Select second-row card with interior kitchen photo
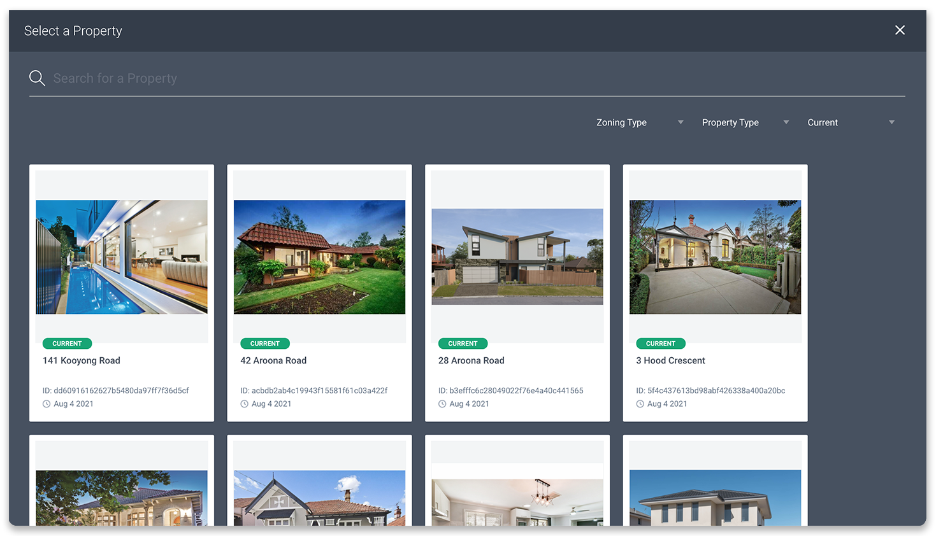Screen dimensions: 936x536 [x=517, y=481]
